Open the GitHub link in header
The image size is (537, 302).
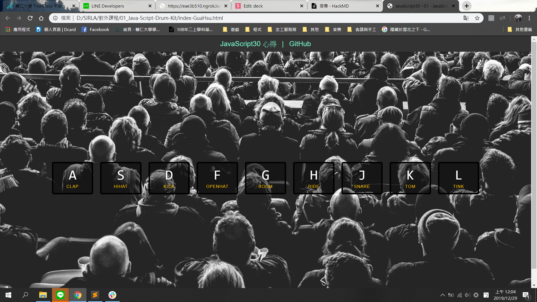(300, 44)
